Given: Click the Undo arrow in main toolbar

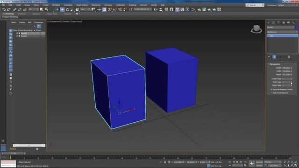Looking at the screenshot, I should [x=4, y=9].
